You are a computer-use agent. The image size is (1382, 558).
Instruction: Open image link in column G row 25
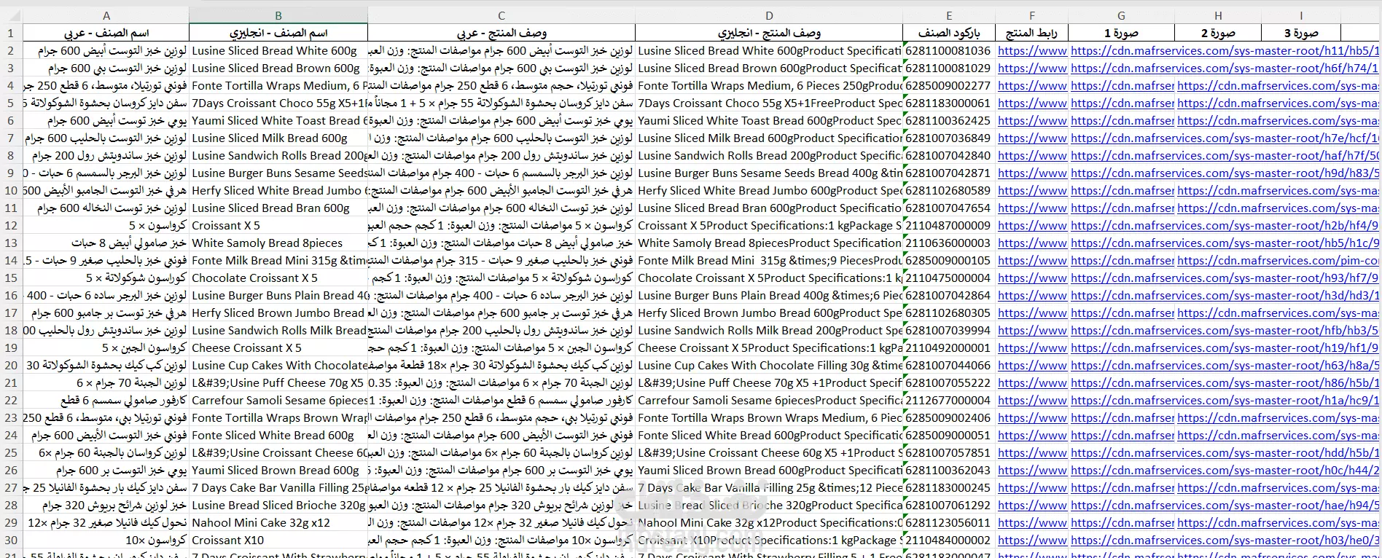(1121, 452)
